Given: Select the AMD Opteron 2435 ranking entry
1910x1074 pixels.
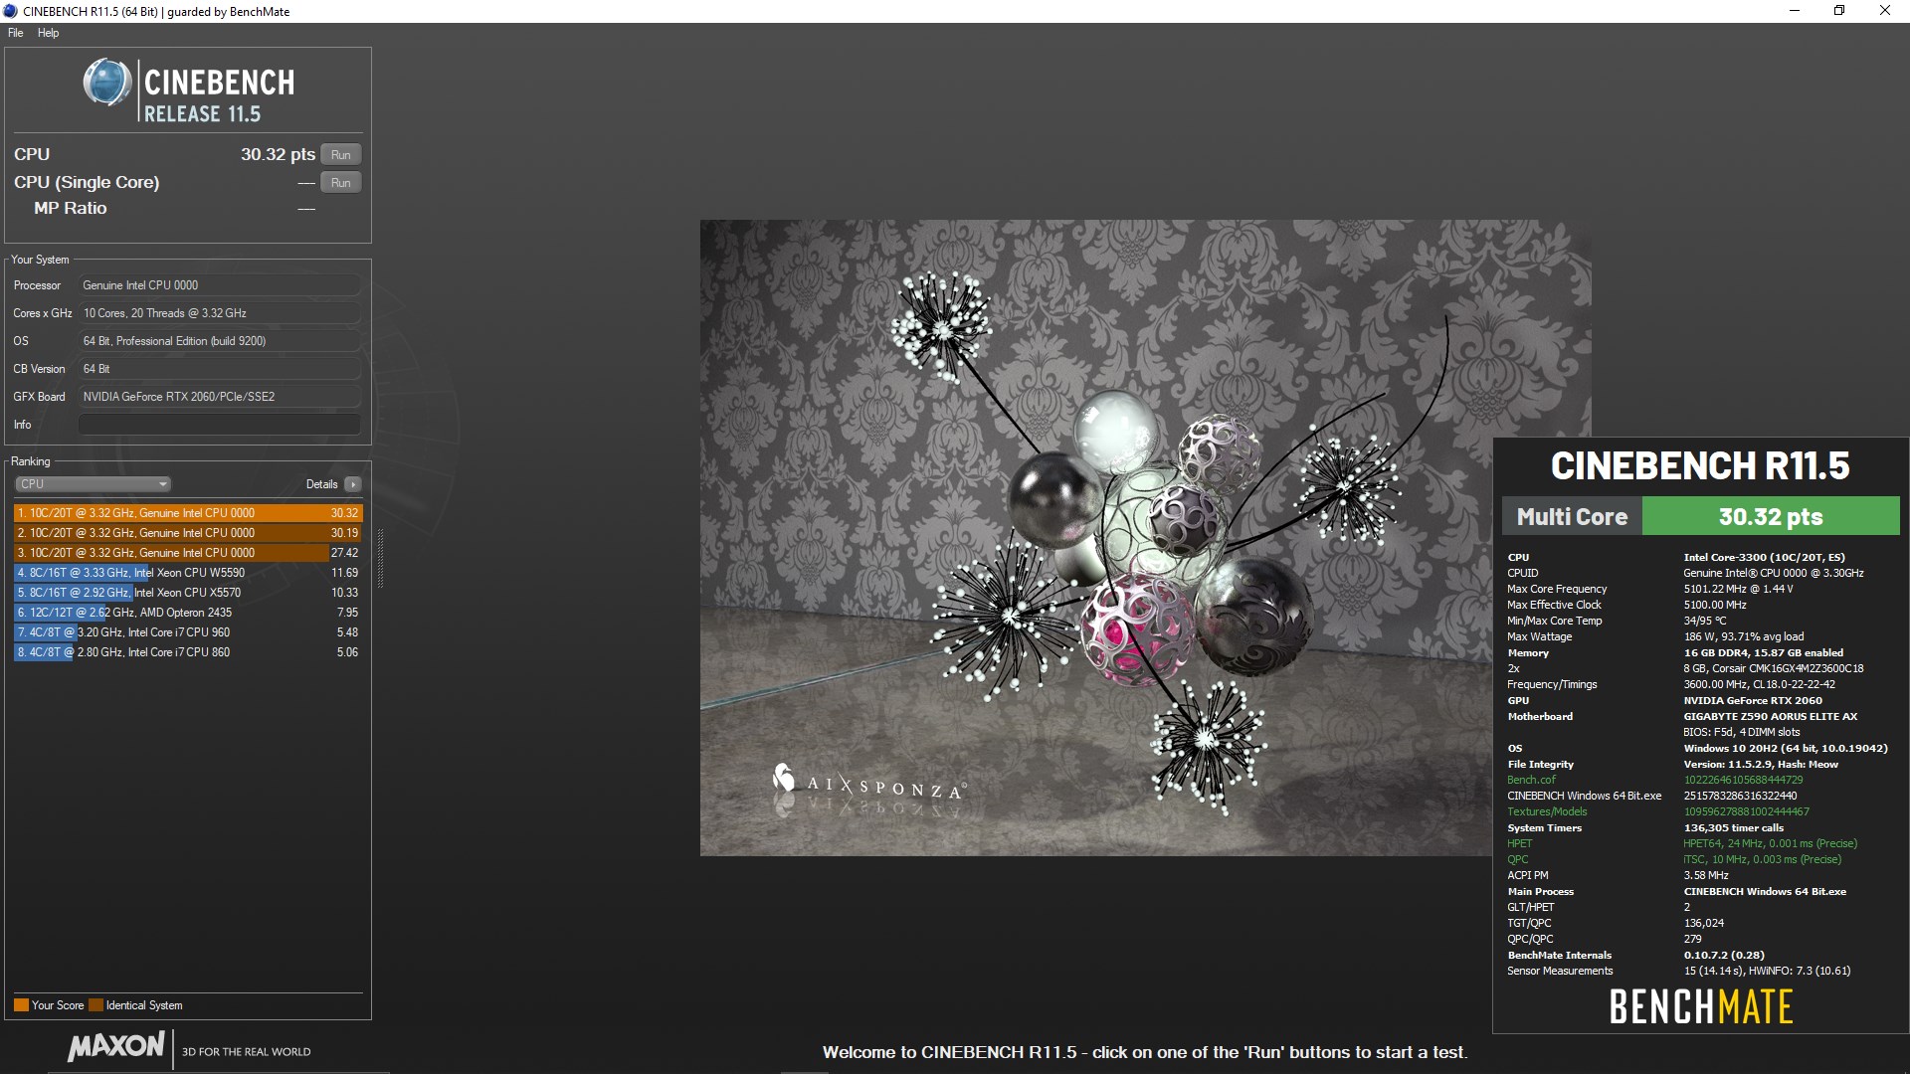Looking at the screenshot, I should pos(188,613).
